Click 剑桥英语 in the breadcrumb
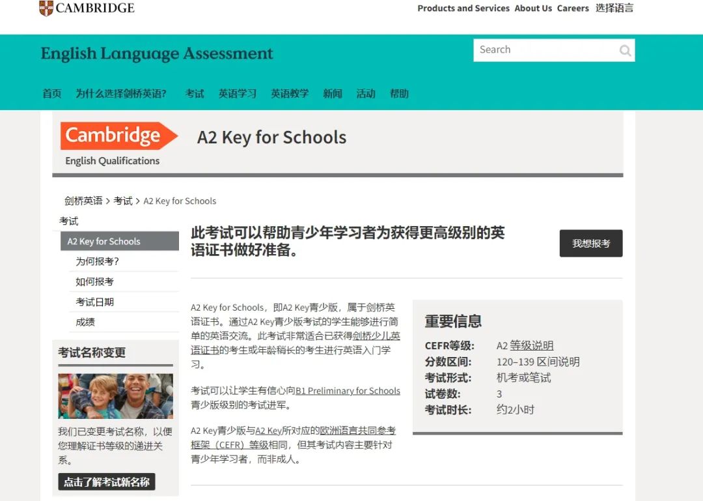 (83, 201)
